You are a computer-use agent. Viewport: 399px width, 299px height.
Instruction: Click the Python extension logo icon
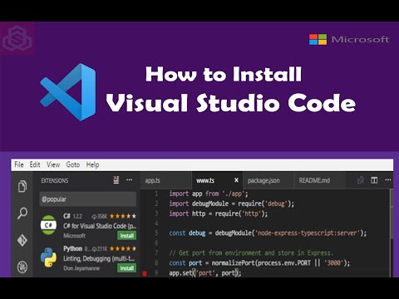(x=48, y=257)
